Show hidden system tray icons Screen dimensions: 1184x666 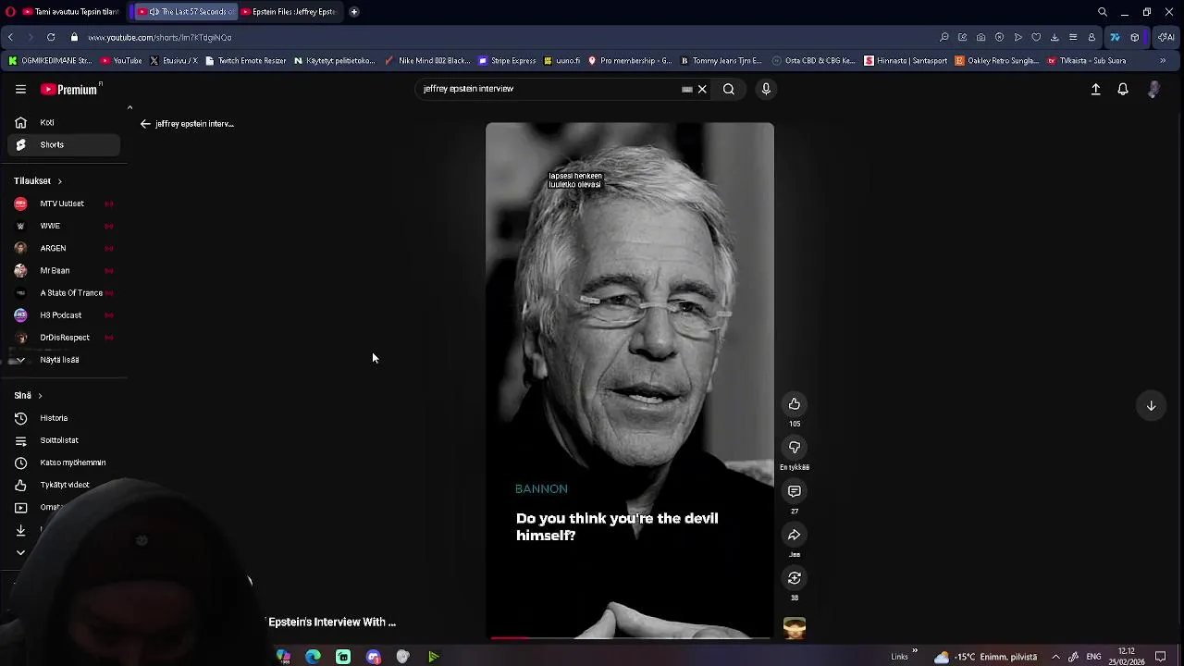coord(1055,657)
